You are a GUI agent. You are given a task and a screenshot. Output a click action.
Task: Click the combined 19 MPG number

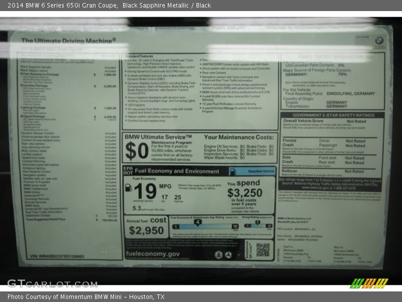pos(145,191)
